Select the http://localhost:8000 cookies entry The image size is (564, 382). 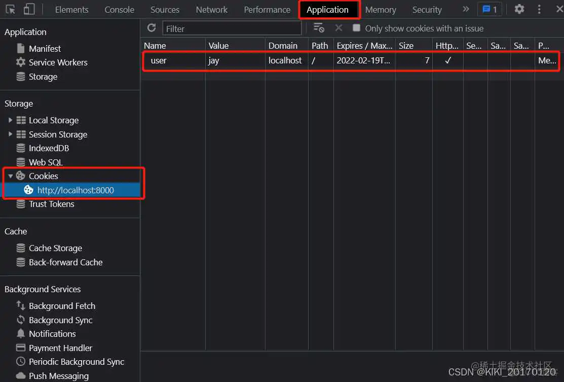coord(76,190)
